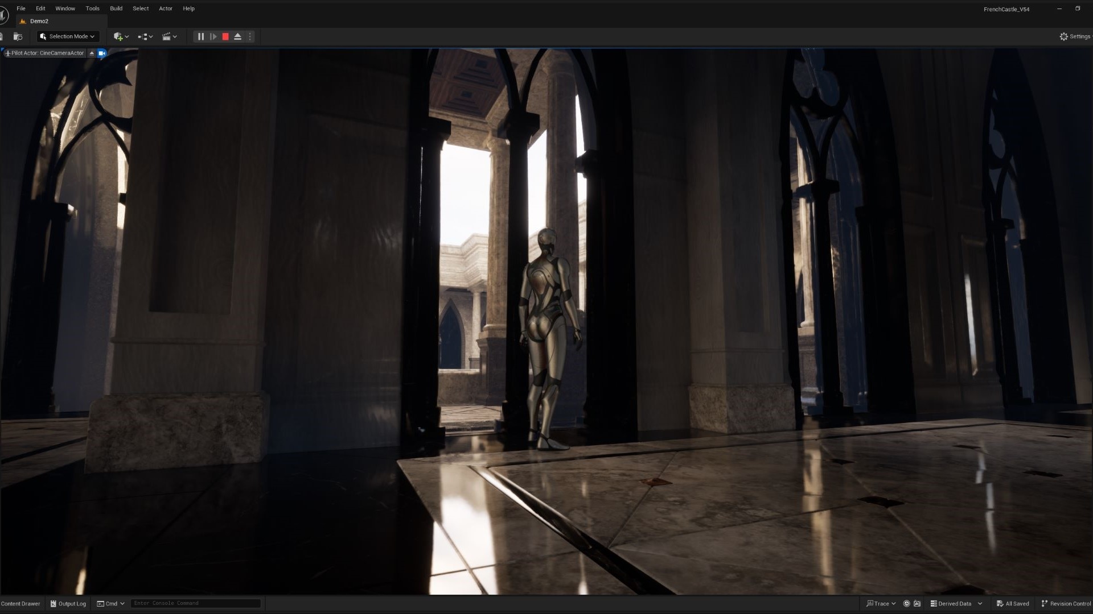
Task: Toggle the camera view blue button
Action: [102, 53]
